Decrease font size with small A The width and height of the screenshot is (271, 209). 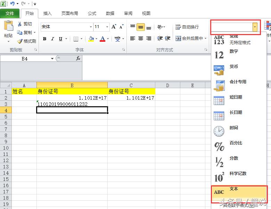(122, 27)
